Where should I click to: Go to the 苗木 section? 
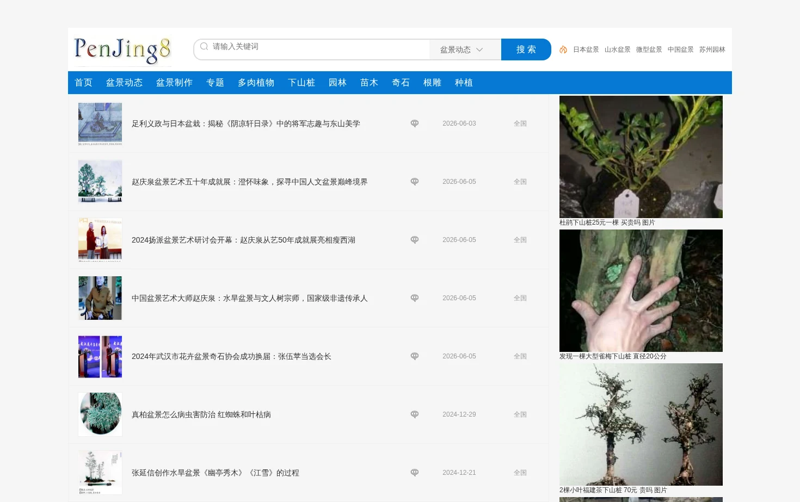[370, 83]
